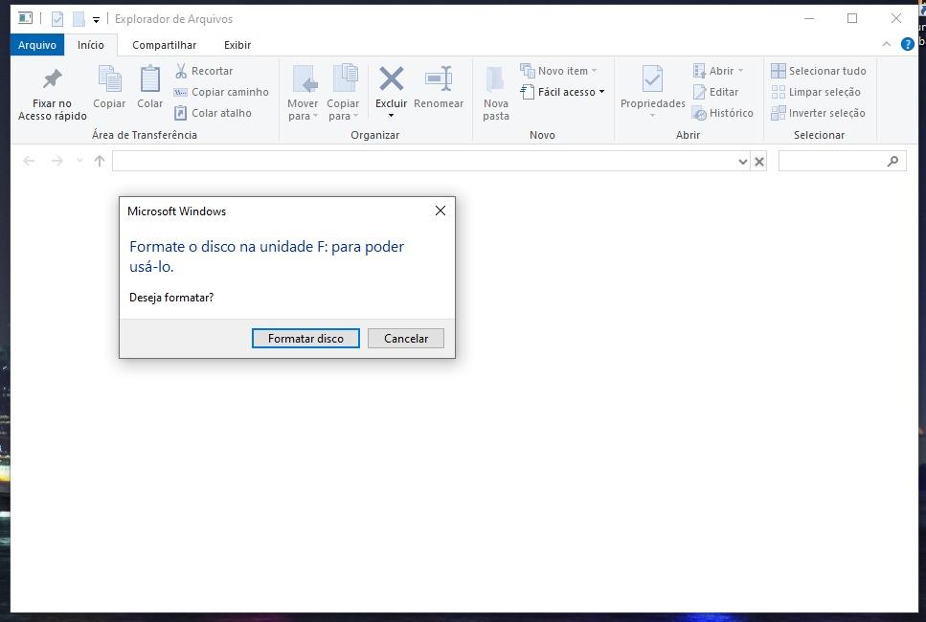Select Recortar scissors option
This screenshot has height=622, width=926.
pos(204,71)
